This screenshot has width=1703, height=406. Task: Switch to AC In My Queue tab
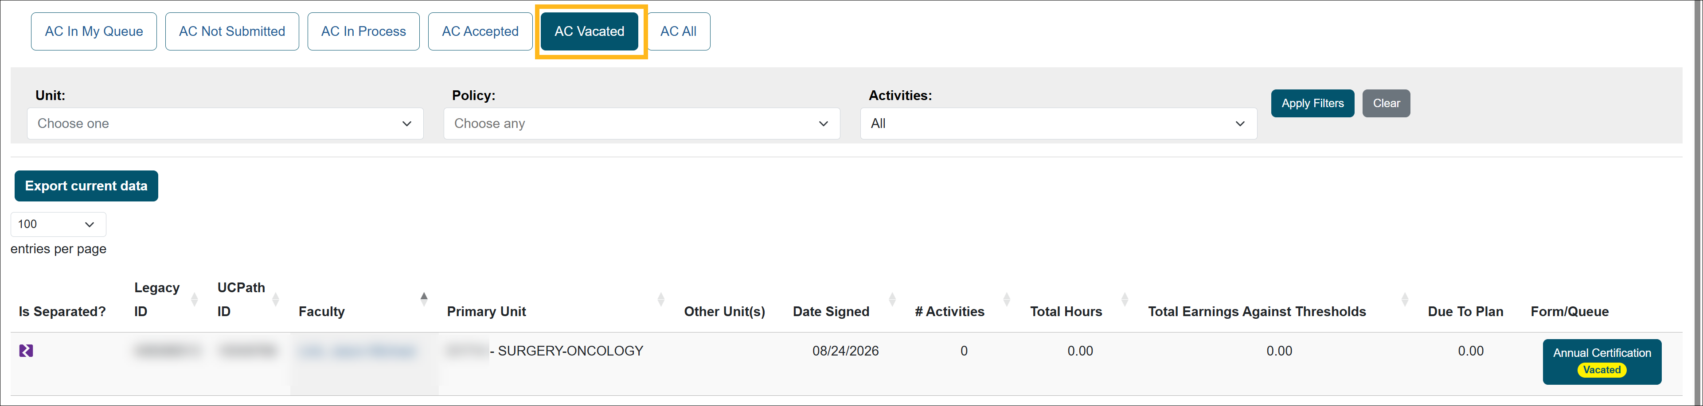pos(94,31)
